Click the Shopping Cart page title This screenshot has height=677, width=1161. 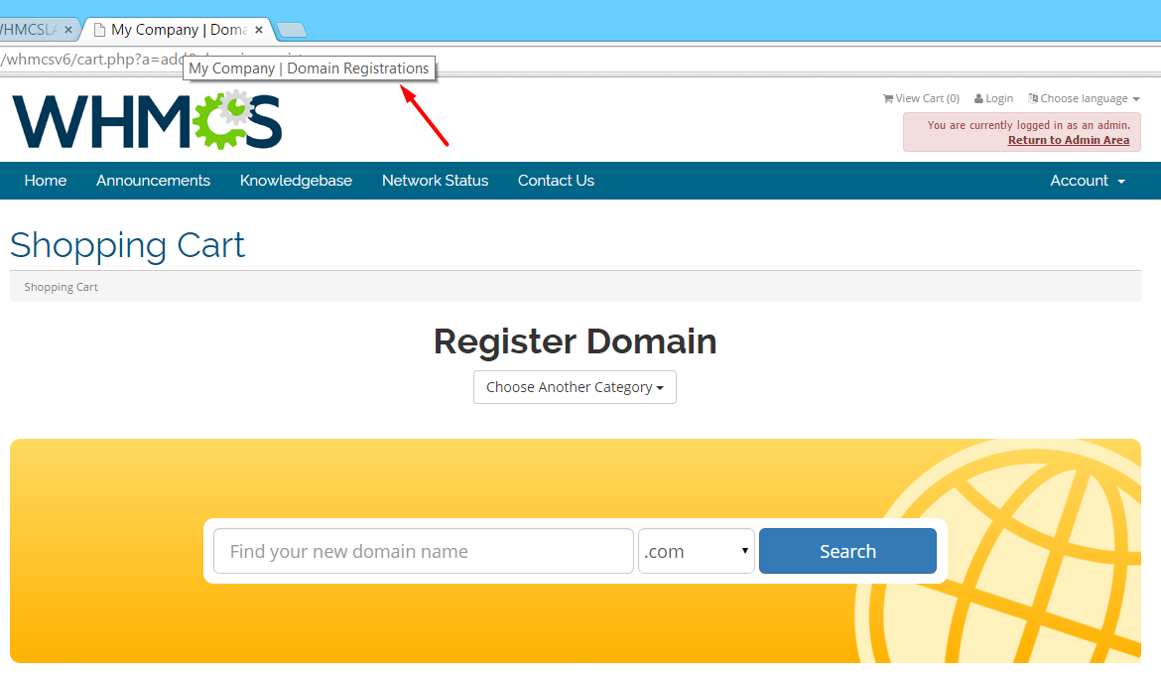point(127,245)
